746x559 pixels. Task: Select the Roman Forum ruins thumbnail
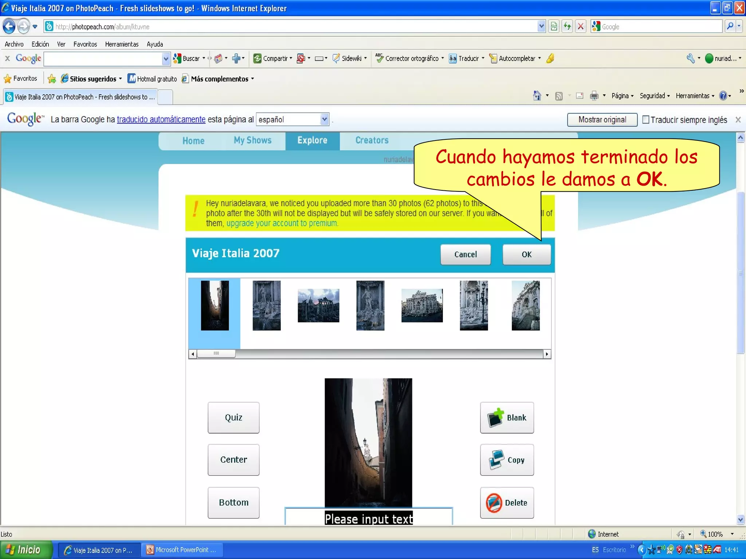pos(318,305)
